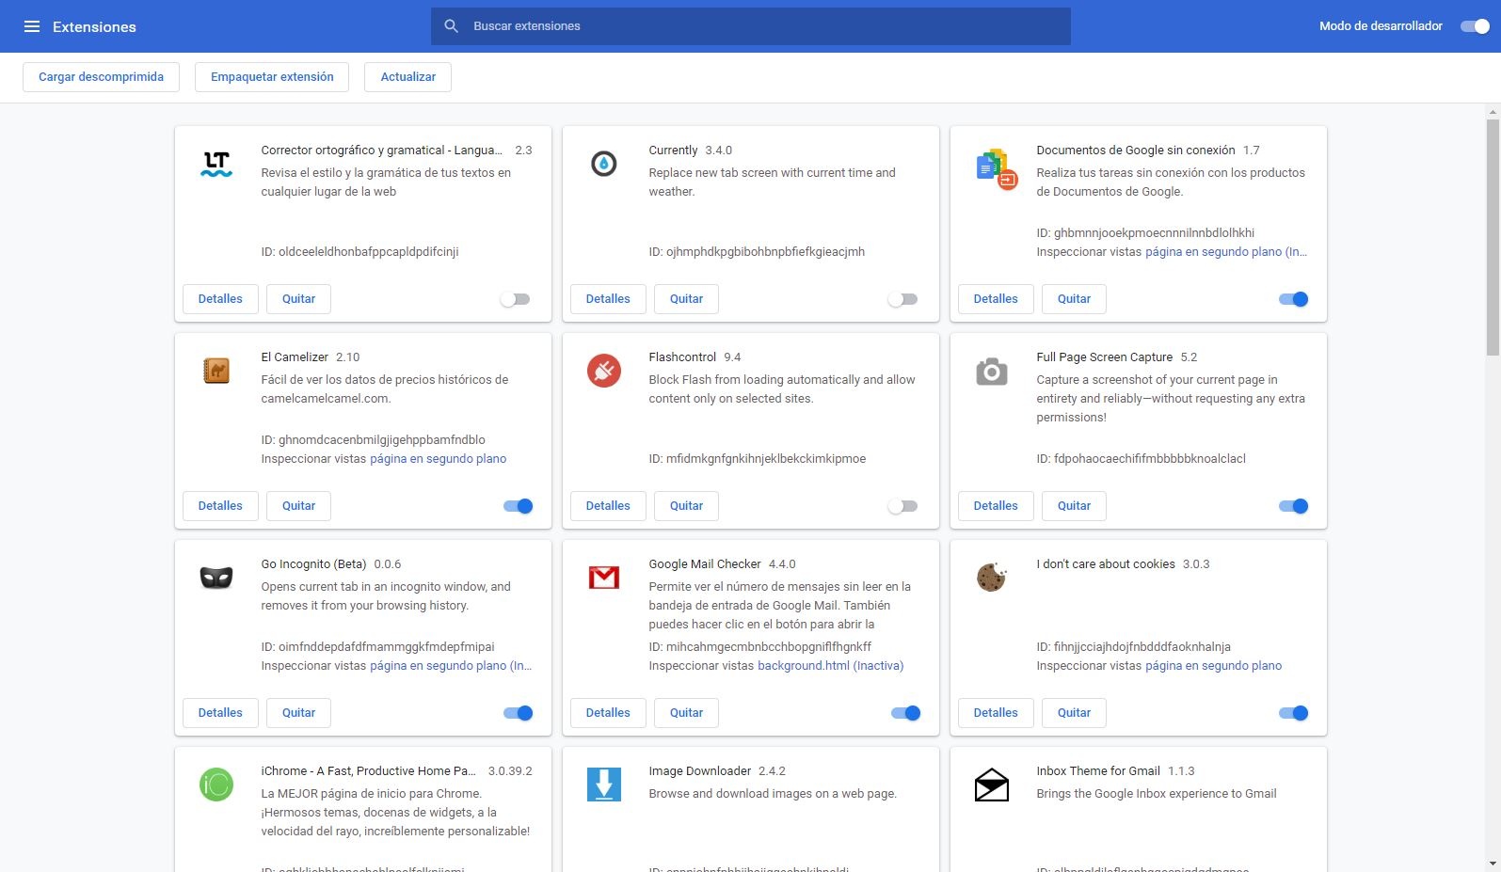The height and width of the screenshot is (872, 1501).
Task: Open Detalles for Documentos de Google
Action: 996,299
